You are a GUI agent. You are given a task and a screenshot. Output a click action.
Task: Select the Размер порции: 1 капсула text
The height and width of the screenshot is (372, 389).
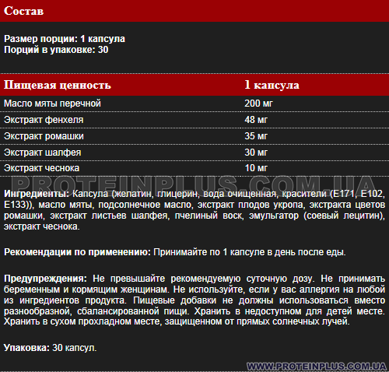pos(65,39)
